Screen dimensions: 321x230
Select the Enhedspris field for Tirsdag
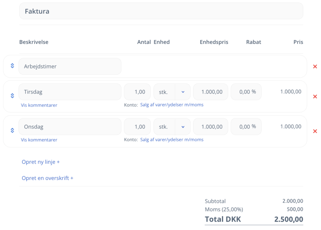(x=211, y=92)
